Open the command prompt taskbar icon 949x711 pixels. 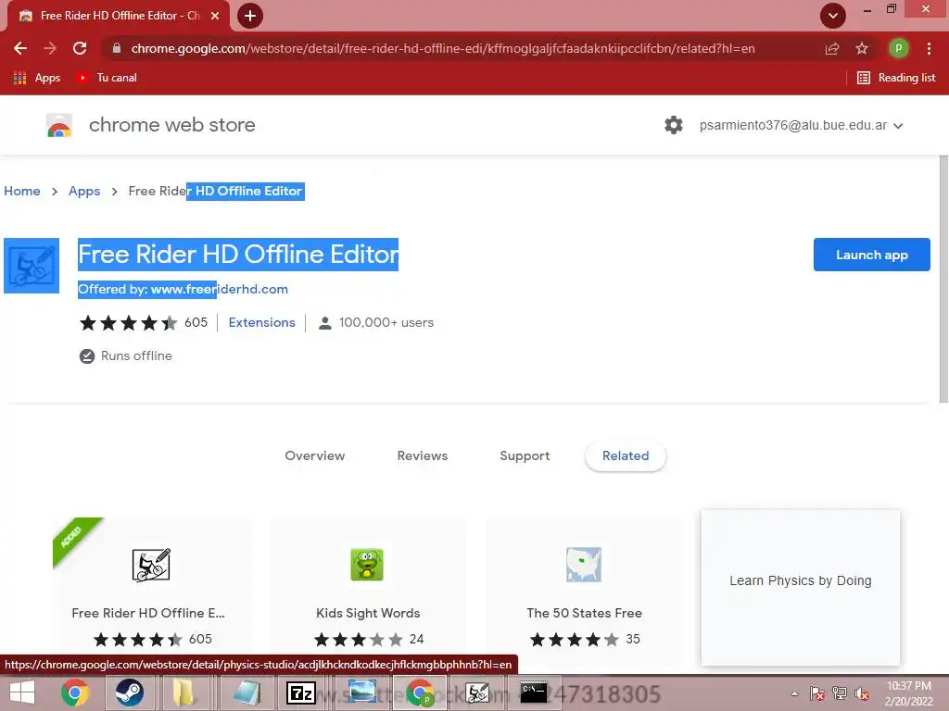click(534, 692)
